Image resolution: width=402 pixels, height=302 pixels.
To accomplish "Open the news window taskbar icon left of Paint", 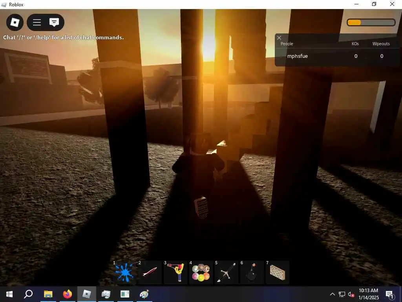I will click(125, 294).
